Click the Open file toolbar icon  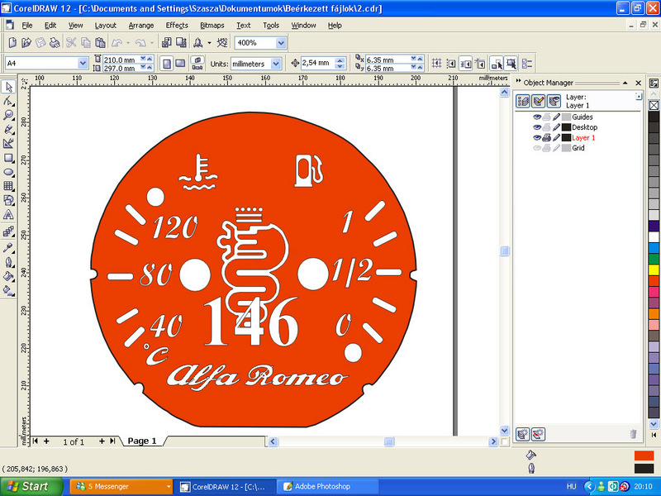(x=26, y=43)
